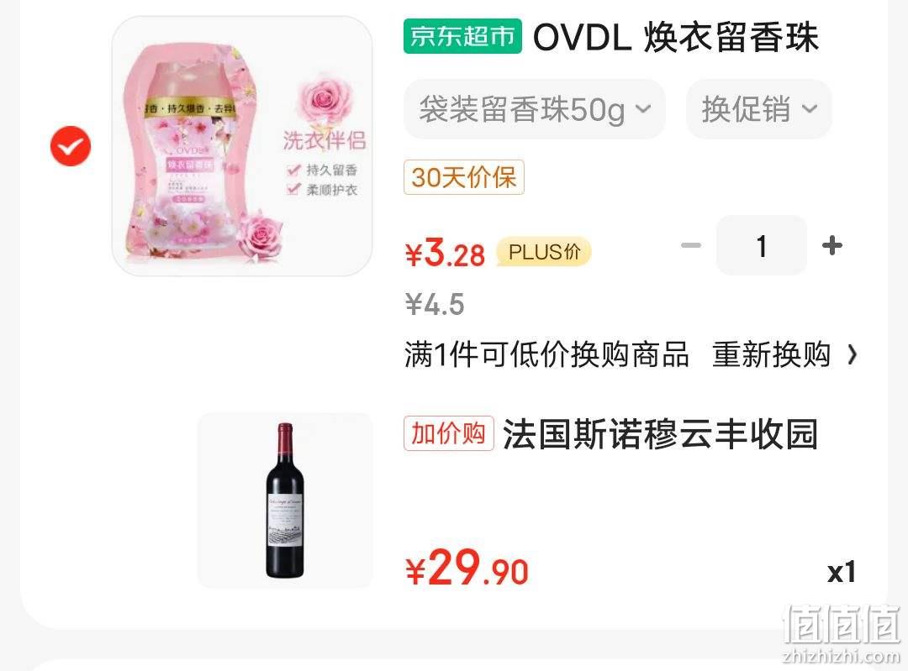
Task: Expand the 袋装留香珠50g spec dropdown
Action: [535, 109]
